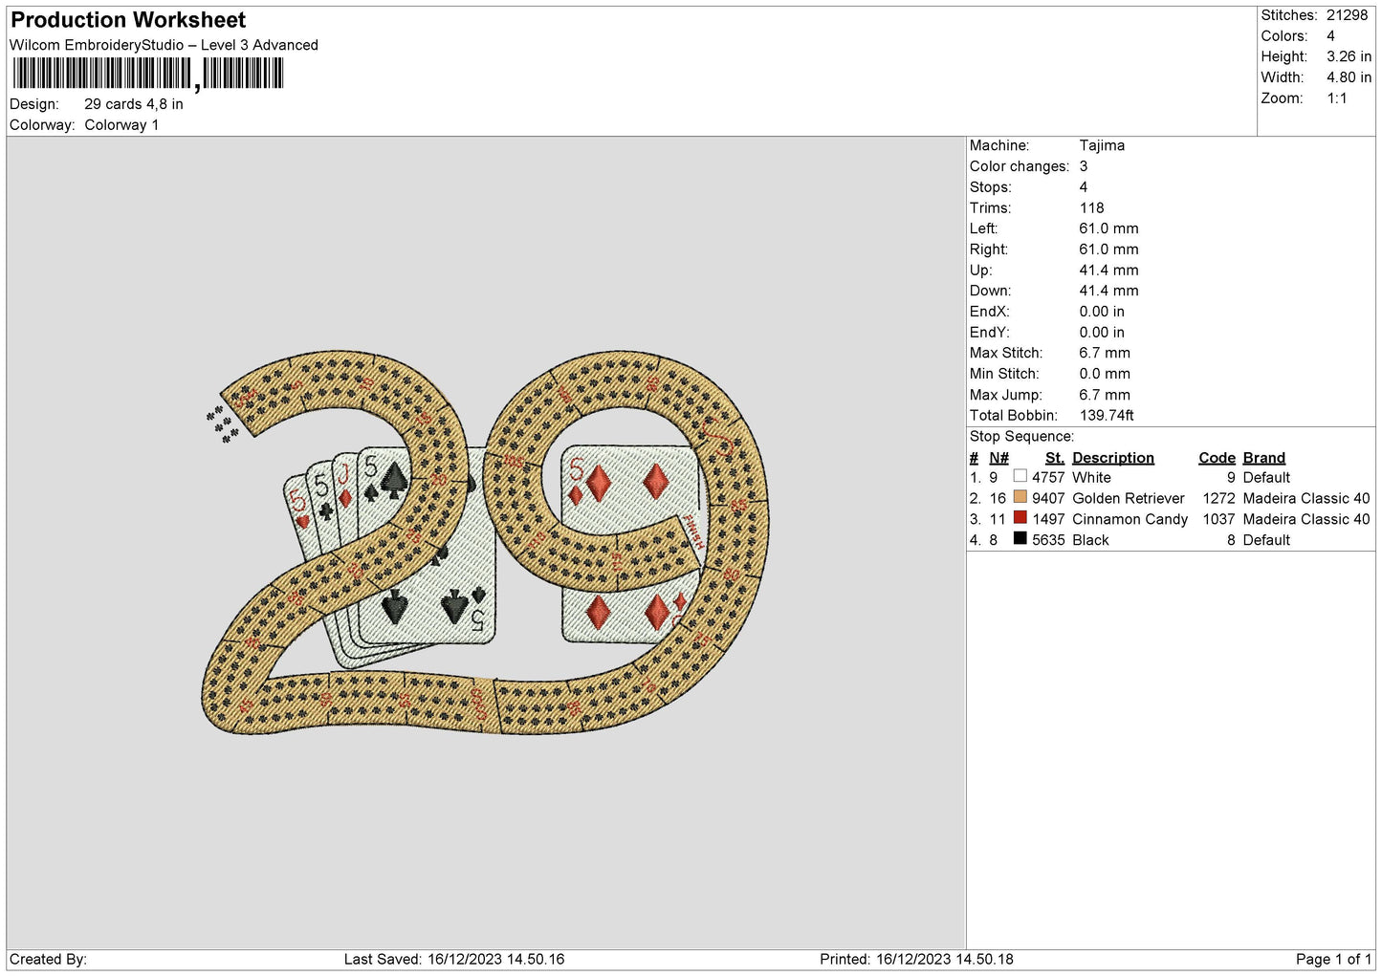Click the design barcode
The width and height of the screenshot is (1382, 976).
pos(148,74)
